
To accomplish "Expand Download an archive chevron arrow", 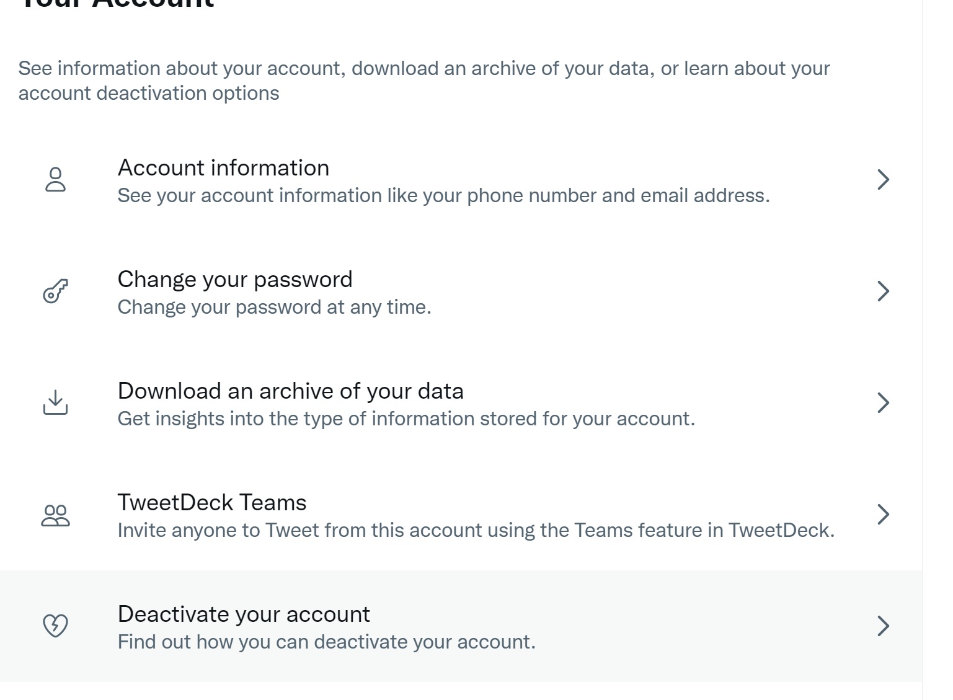I will point(884,403).
